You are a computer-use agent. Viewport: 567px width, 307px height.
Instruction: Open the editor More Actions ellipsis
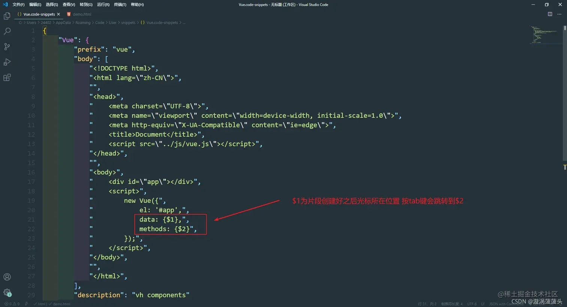coord(559,14)
